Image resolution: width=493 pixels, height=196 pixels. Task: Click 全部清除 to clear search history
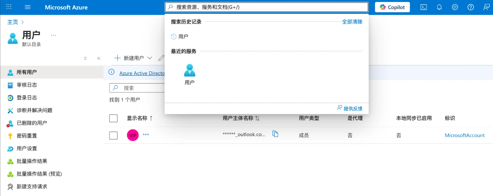coord(352,22)
